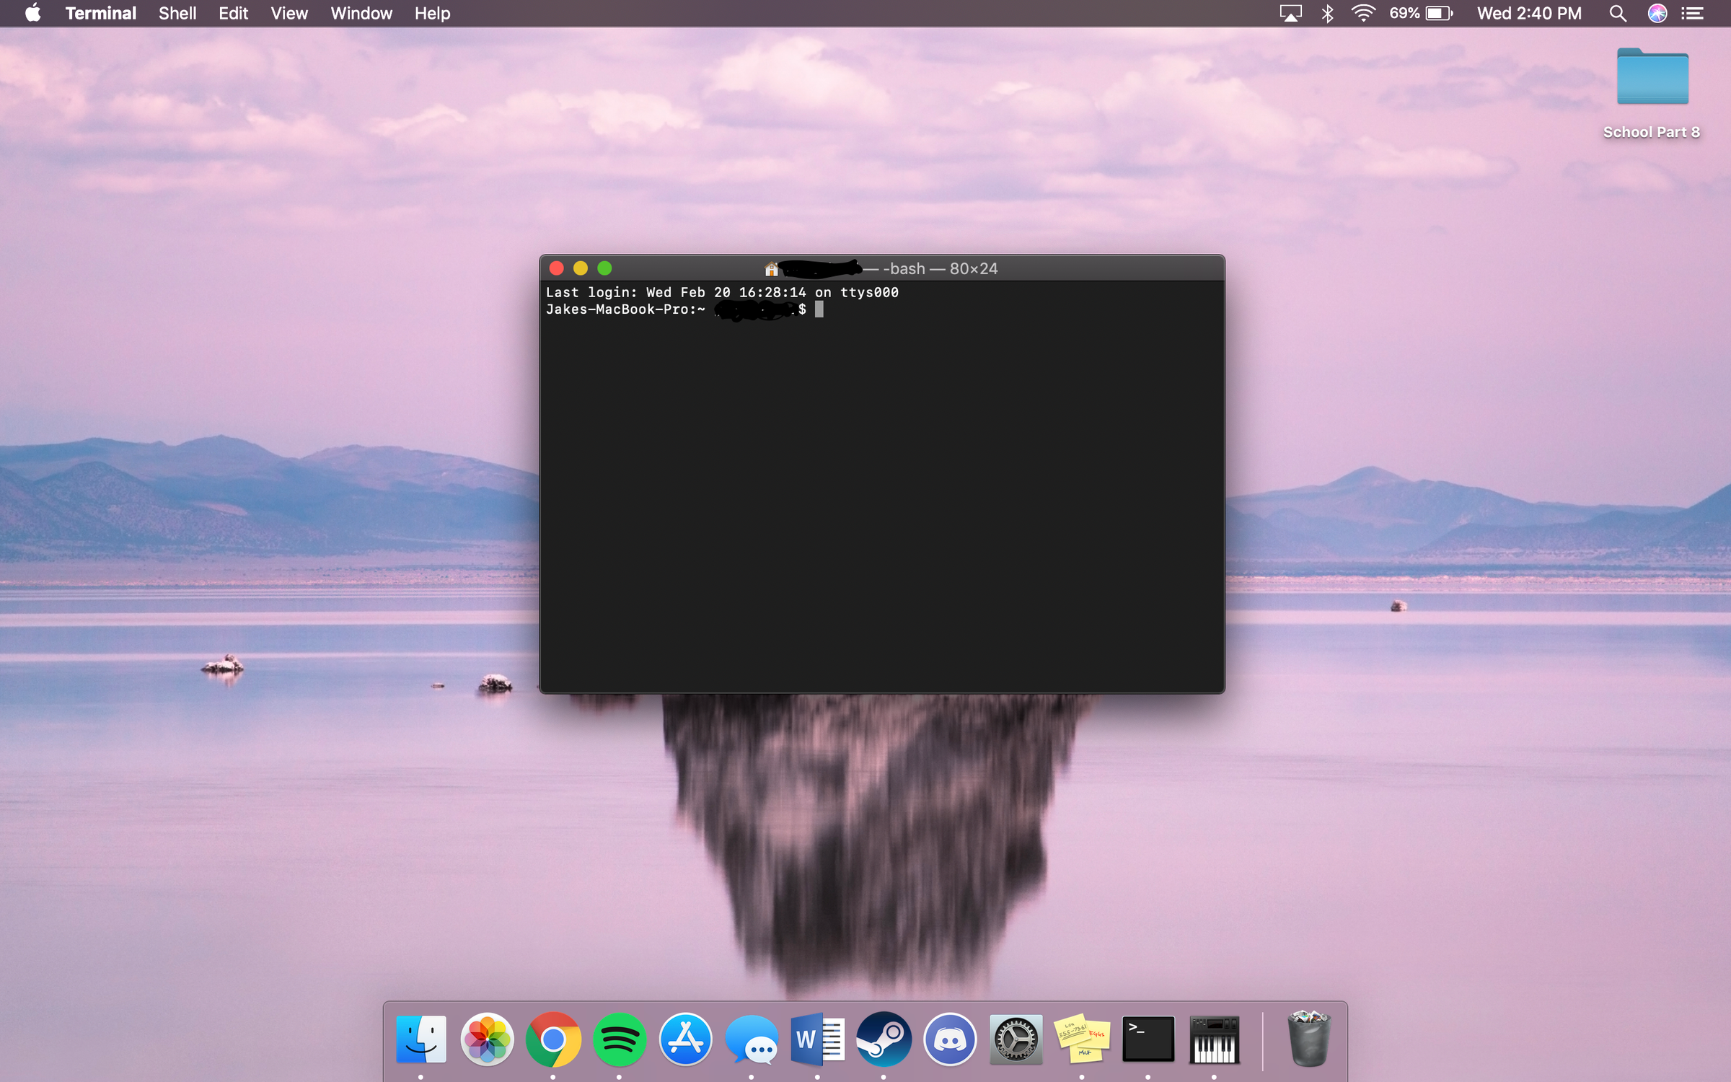Open Spotify from the Dock
Viewport: 1731px width, 1082px height.
(620, 1039)
